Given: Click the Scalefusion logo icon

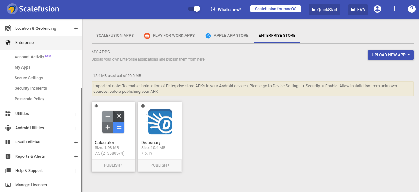Looking at the screenshot, I should click(x=12, y=9).
